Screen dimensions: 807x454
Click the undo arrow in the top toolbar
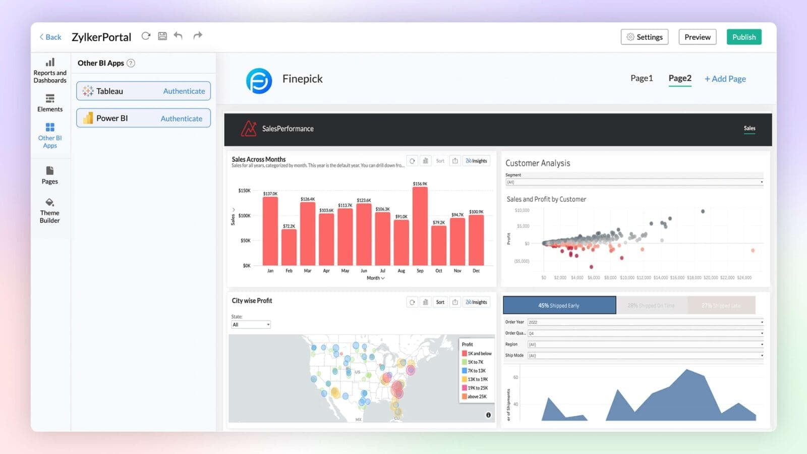coord(178,35)
